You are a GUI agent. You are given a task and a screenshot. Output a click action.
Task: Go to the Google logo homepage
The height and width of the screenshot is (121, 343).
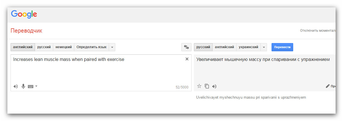click(x=24, y=14)
